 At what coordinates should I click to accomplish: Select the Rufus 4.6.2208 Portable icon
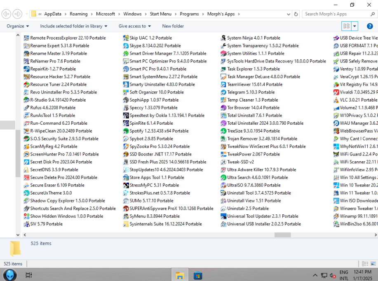(26, 108)
